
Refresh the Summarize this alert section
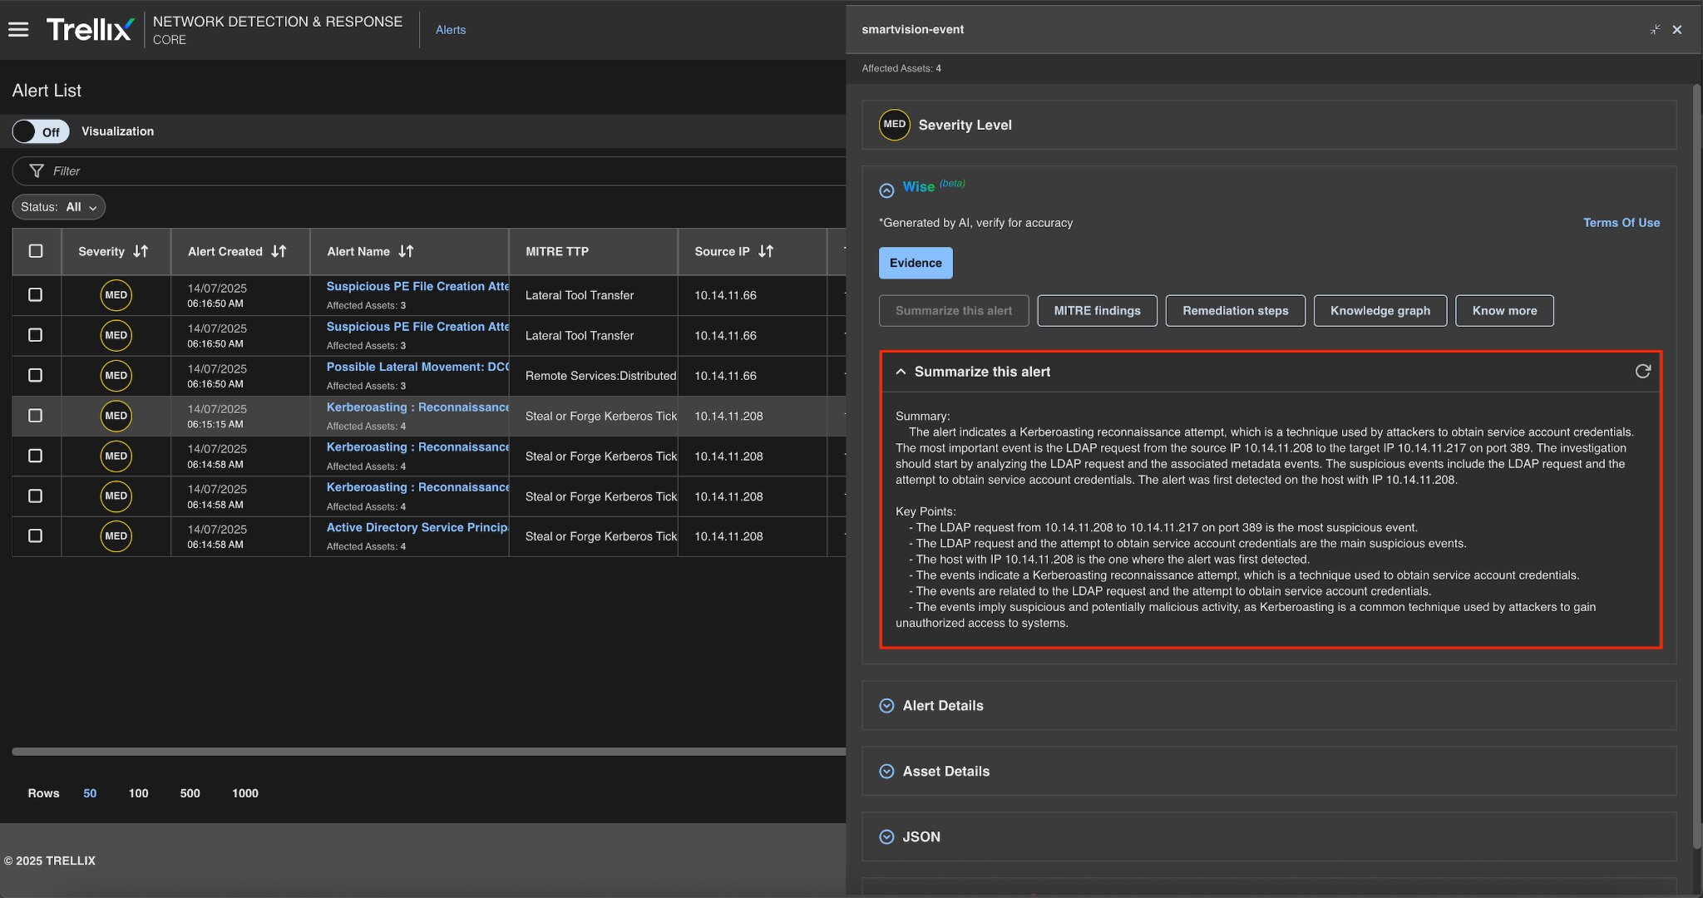point(1642,372)
